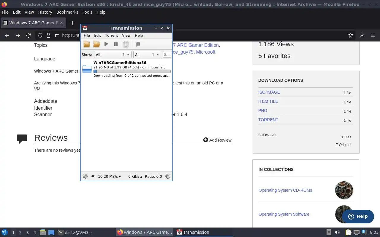Click the Ratio: 0.0 status label
The height and width of the screenshot is (237, 380).
153,176
